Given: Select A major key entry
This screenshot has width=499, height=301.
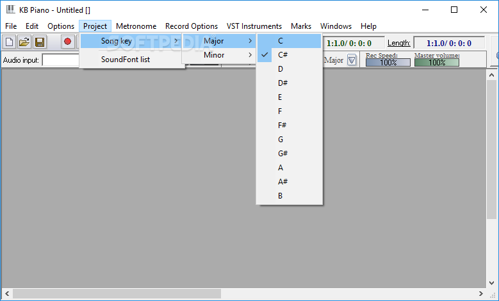Looking at the screenshot, I should (290, 168).
